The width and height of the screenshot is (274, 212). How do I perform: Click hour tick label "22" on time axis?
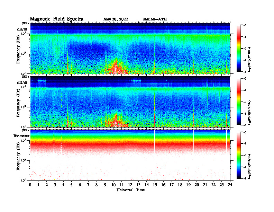(213, 185)
